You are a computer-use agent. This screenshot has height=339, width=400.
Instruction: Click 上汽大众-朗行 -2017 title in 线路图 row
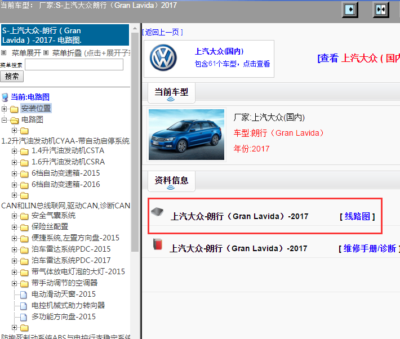(x=239, y=217)
